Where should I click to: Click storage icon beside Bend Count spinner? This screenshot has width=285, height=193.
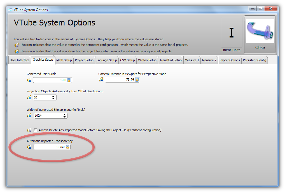(29, 98)
